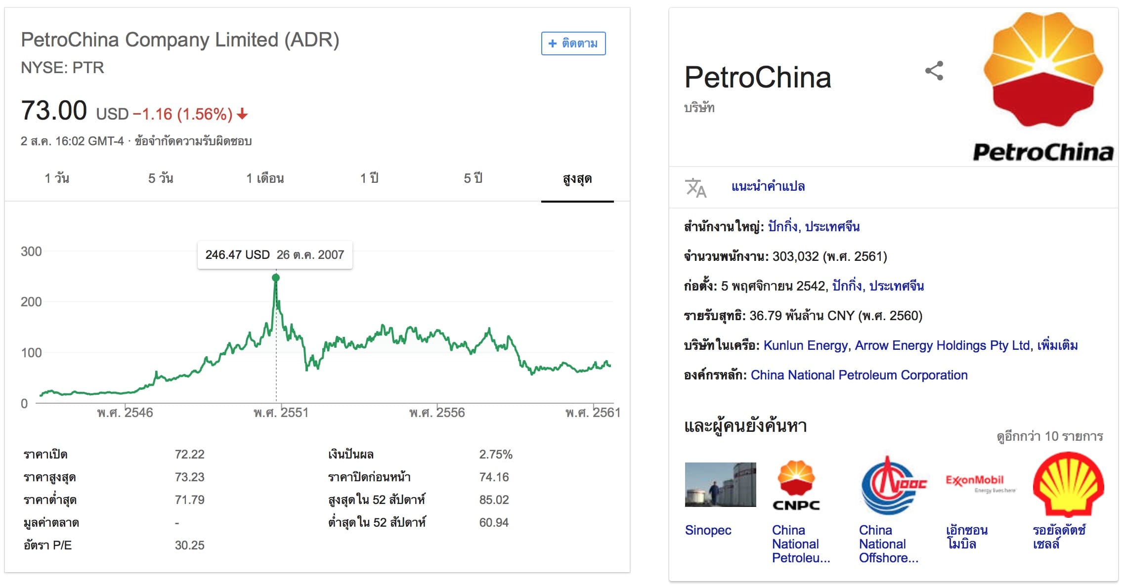Viewport: 1124px width, 586px height.
Task: Switch to the 1 วัน chart tab
Action: (57, 179)
